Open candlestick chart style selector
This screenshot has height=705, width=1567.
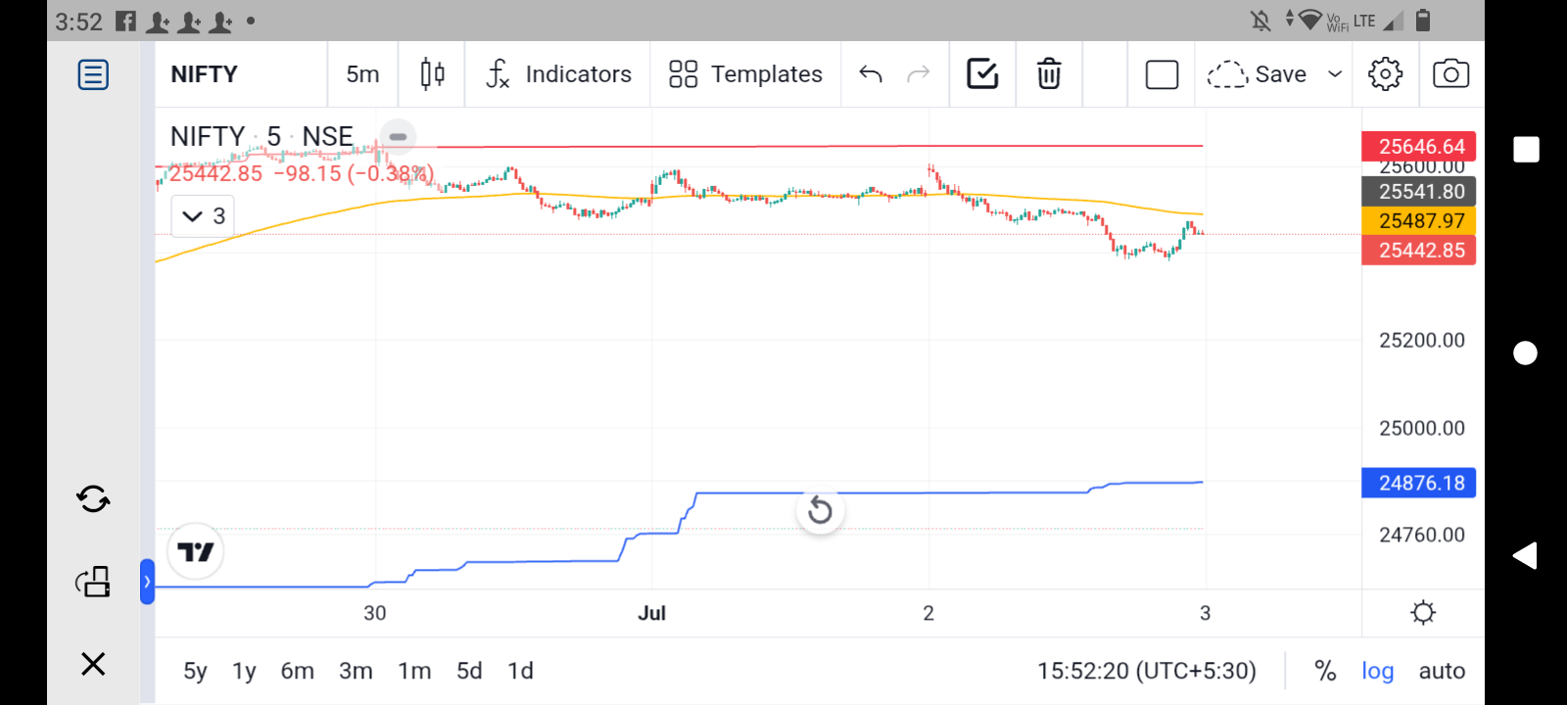(x=432, y=74)
